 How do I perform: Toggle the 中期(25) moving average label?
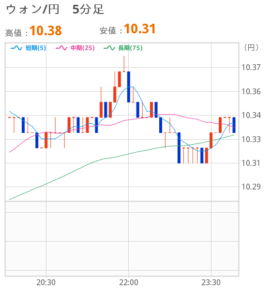coord(83,48)
